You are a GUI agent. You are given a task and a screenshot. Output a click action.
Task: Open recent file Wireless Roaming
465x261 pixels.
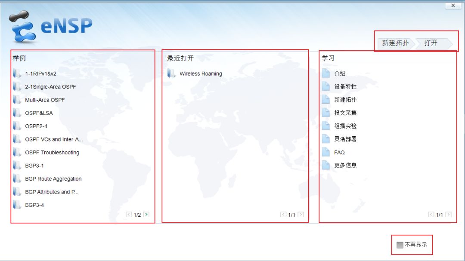pos(201,74)
